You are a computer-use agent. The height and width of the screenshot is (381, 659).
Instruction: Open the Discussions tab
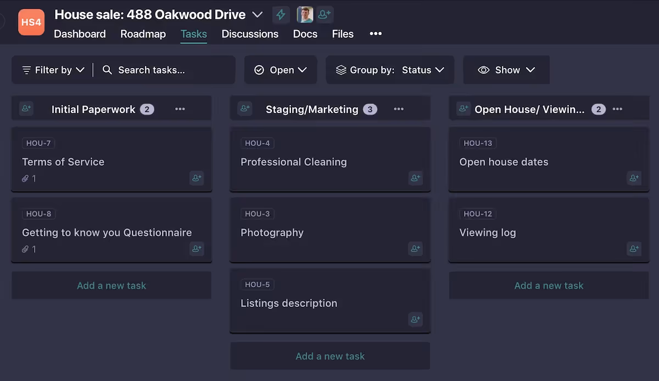(250, 33)
